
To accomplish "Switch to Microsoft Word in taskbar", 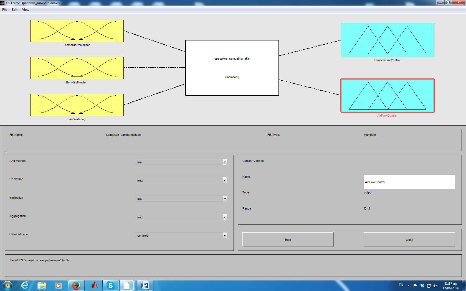I will click(145, 285).
